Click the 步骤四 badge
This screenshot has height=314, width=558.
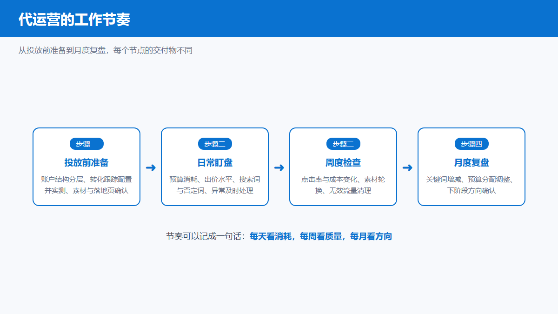pos(472,144)
